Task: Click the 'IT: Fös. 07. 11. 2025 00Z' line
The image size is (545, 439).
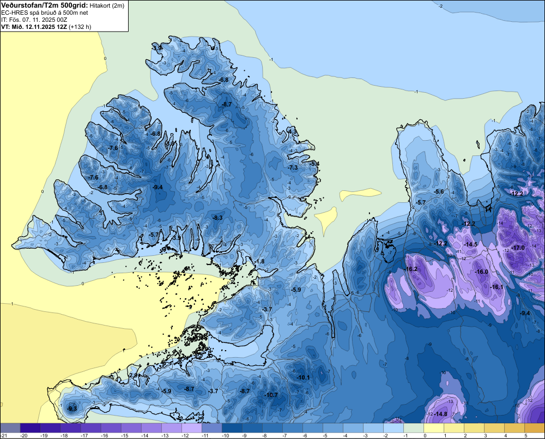Action: click(34, 20)
